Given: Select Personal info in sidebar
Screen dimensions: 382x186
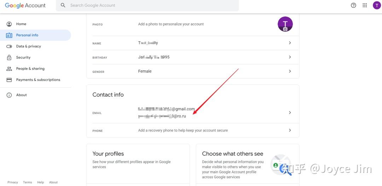Looking at the screenshot, I should (x=27, y=35).
